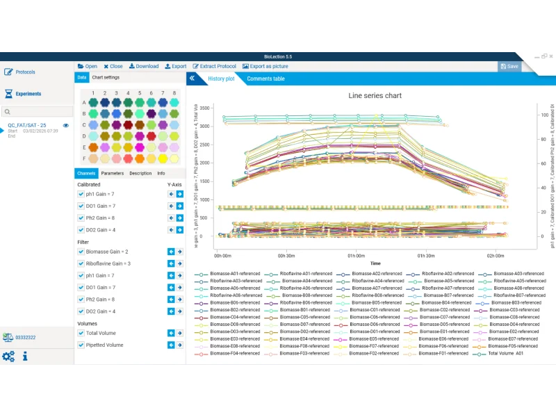Click the search magnifier icon
Image resolution: width=556 pixels, height=417 pixels.
(x=7, y=112)
